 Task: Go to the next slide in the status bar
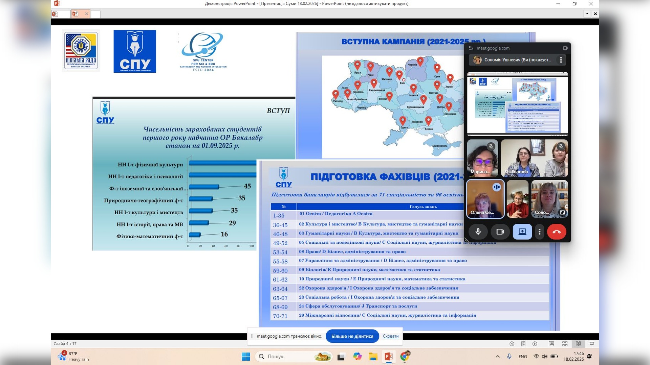[x=535, y=344]
